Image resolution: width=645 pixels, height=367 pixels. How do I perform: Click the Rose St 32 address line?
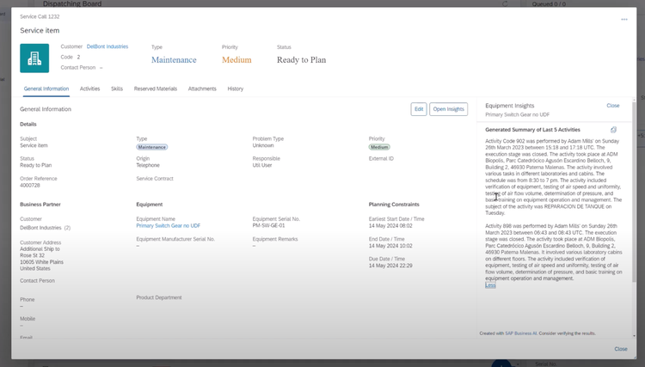[x=32, y=255]
